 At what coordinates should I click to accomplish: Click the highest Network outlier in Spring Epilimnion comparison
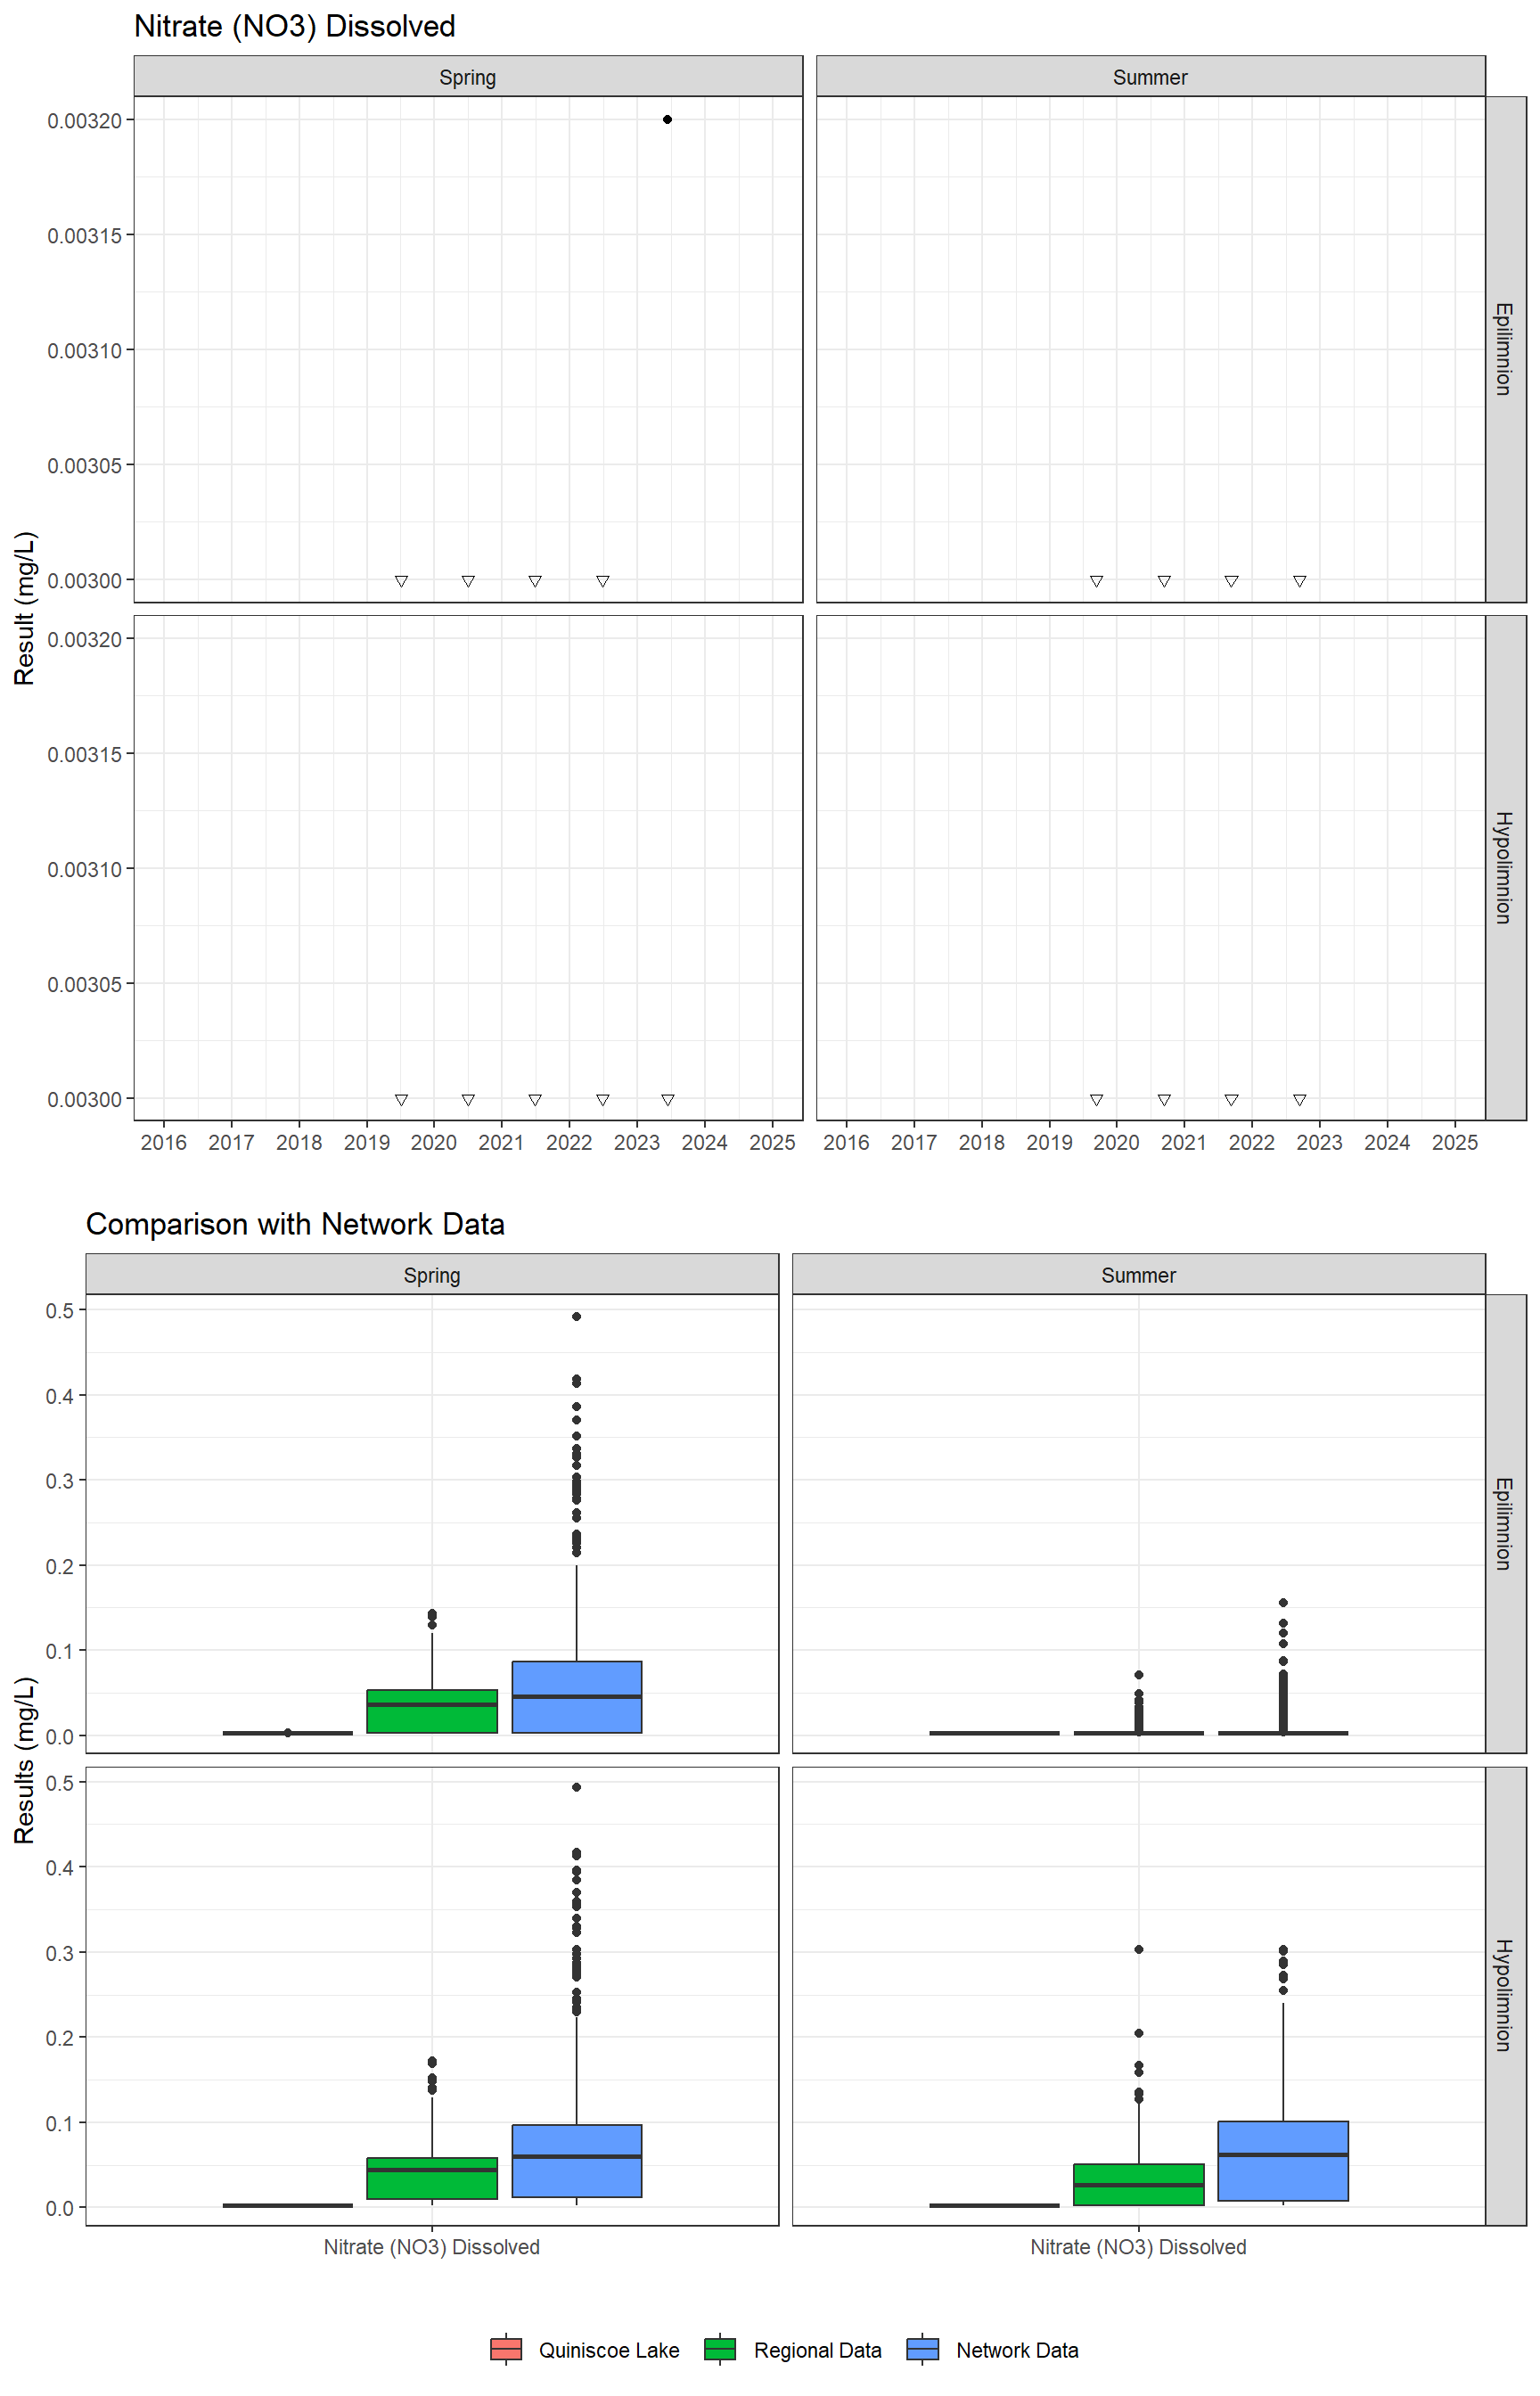[577, 1316]
